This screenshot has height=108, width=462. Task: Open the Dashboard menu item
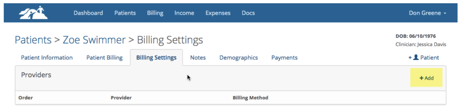pyautogui.click(x=88, y=13)
